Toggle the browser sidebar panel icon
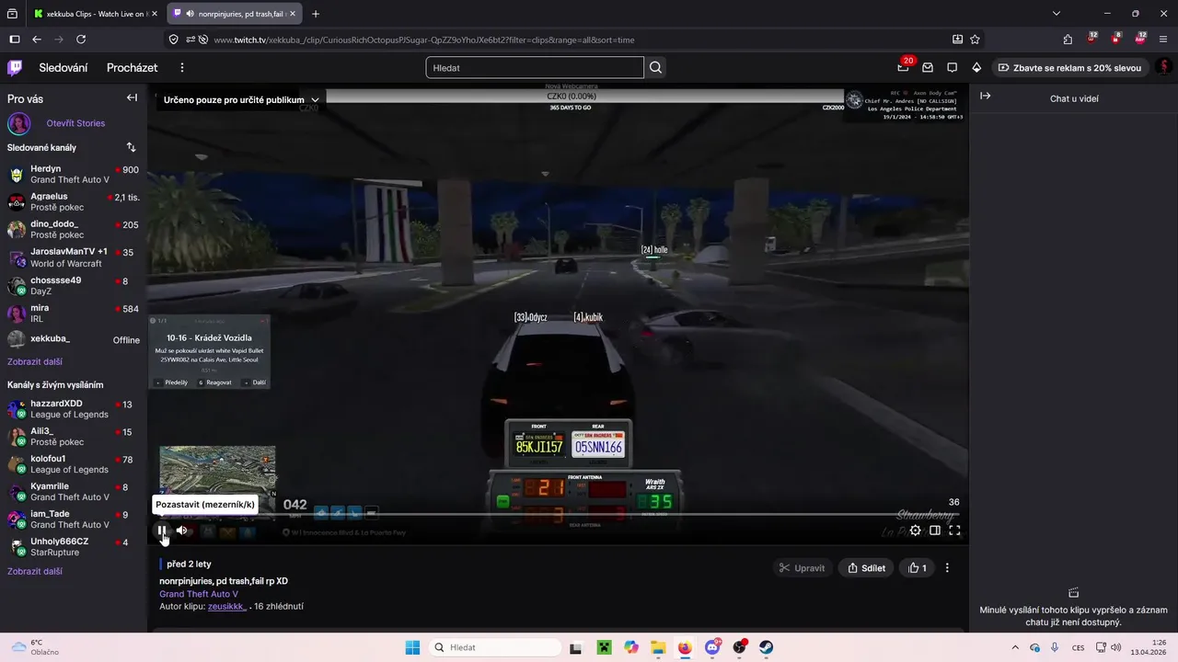The width and height of the screenshot is (1178, 662). (x=14, y=40)
